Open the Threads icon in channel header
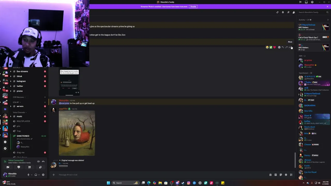Image resolution: width=331 pixels, height=186 pixels. pos(277,12)
